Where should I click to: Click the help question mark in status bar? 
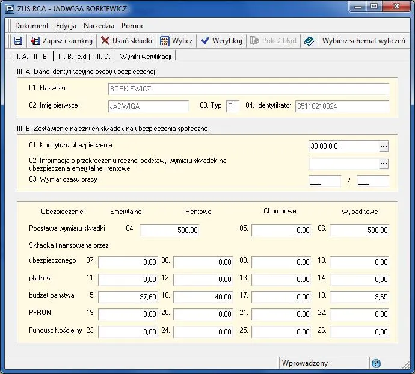[376, 363]
